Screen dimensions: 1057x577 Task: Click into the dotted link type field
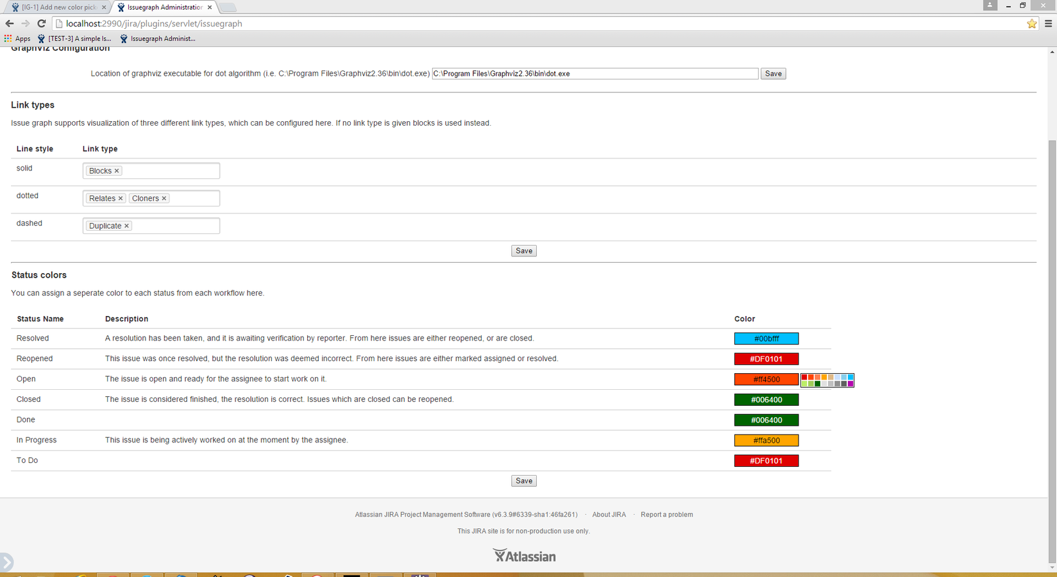pyautogui.click(x=151, y=198)
